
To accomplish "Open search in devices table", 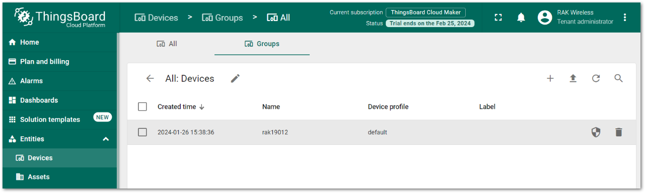I will [619, 79].
